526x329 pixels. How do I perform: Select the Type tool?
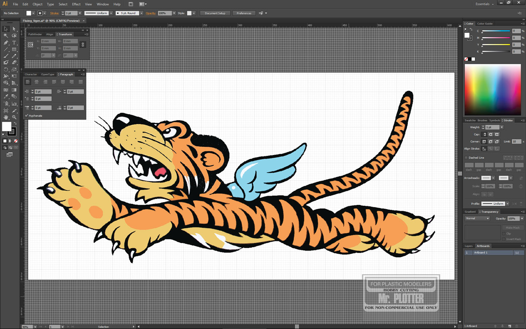pyautogui.click(x=14, y=43)
